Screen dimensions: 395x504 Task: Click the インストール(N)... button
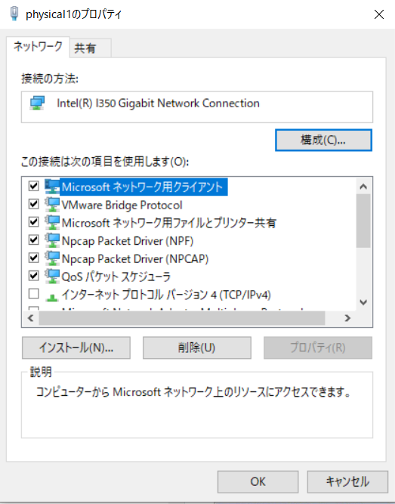[76, 348]
